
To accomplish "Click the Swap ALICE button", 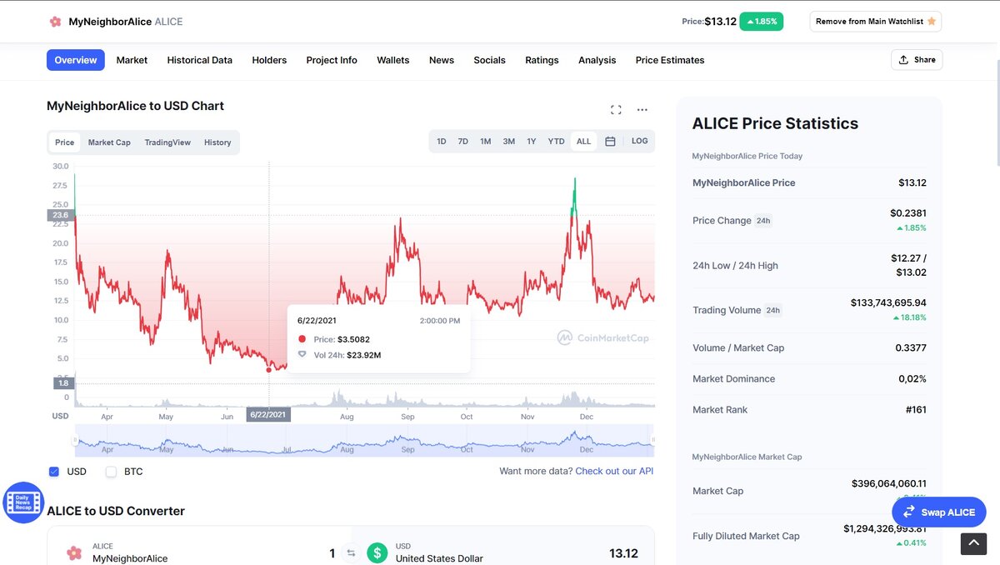I will coord(939,512).
